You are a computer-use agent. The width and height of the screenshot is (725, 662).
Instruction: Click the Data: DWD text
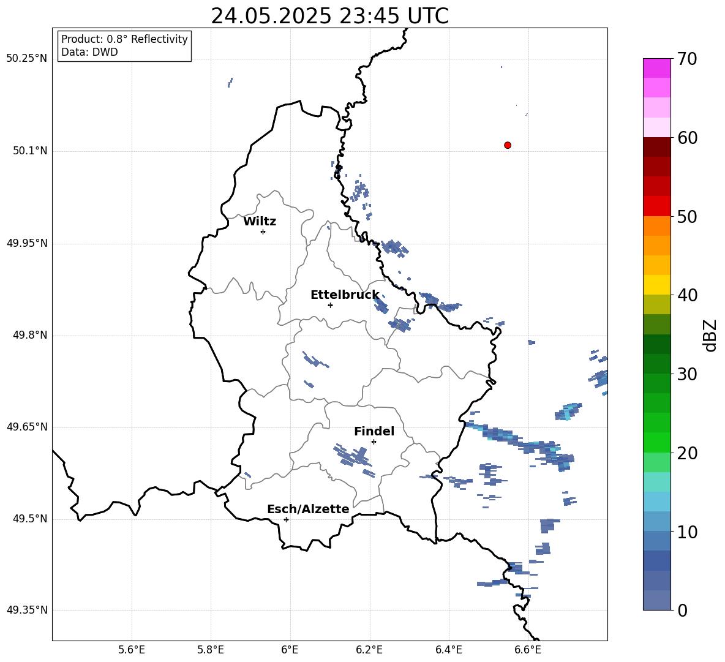tap(89, 52)
